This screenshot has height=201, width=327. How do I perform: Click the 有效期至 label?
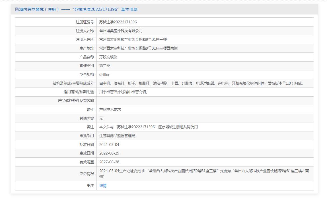point(87,162)
